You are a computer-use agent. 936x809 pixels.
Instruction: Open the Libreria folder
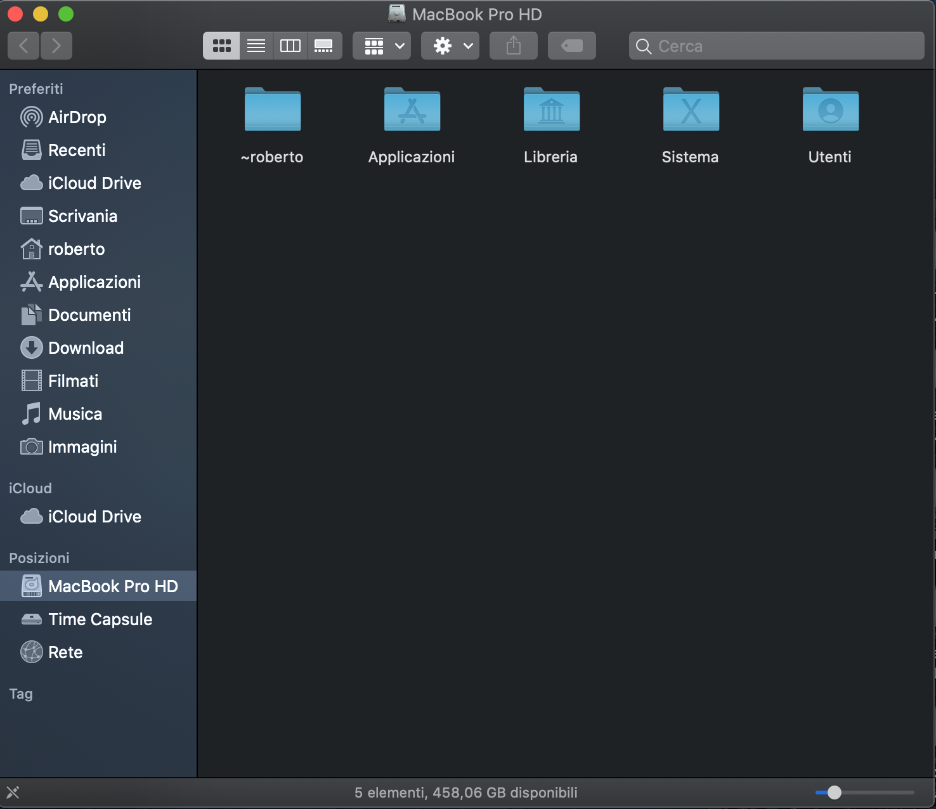pyautogui.click(x=552, y=109)
